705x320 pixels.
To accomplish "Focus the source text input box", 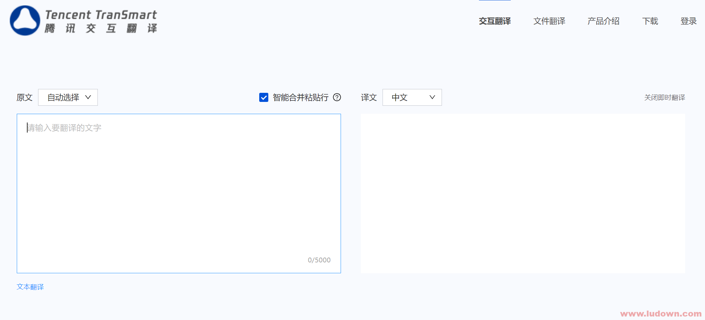I will (179, 193).
